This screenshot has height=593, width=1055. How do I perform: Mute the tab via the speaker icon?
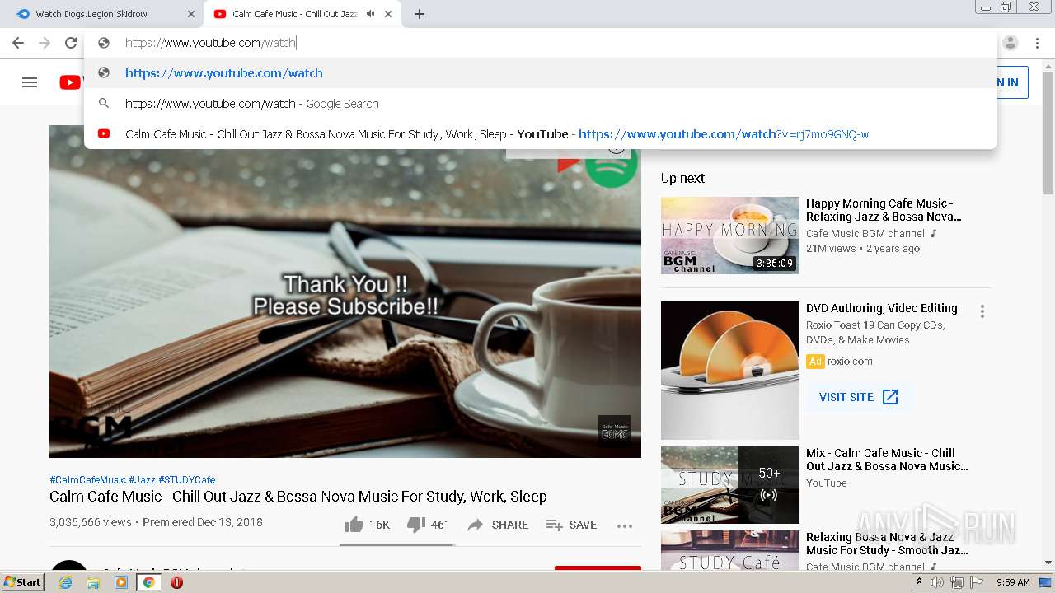coord(371,14)
